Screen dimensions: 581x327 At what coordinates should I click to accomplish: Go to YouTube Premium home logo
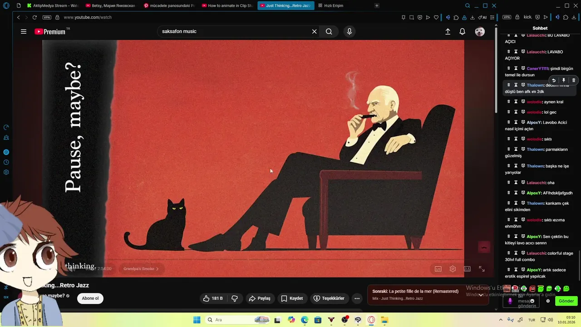[50, 31]
